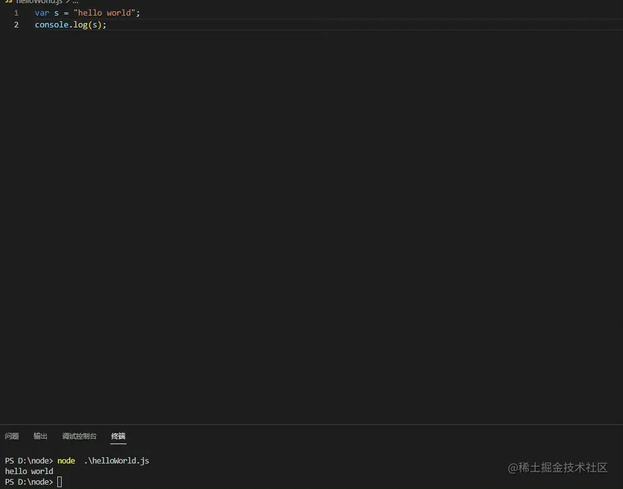Switch to the 问题 panel tab
Image resolution: width=623 pixels, height=489 pixels.
coord(11,436)
